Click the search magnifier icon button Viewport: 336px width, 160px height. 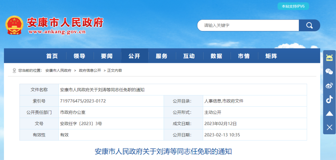[309, 25]
